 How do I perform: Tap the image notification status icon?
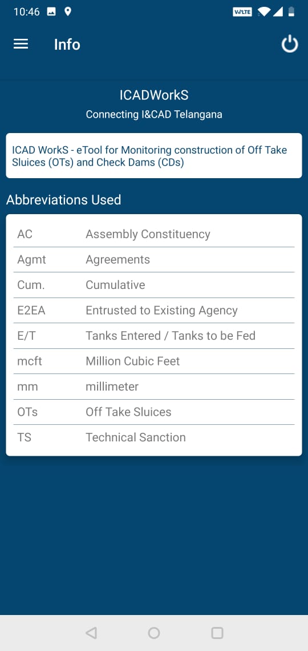51,11
